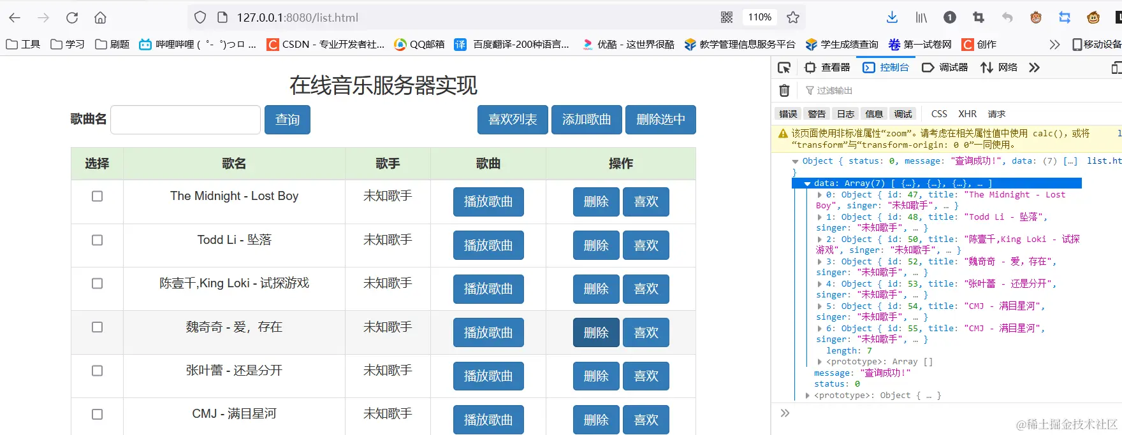Viewport: 1122px width, 435px height.
Task: Bookmark this page with the star icon
Action: (x=793, y=18)
